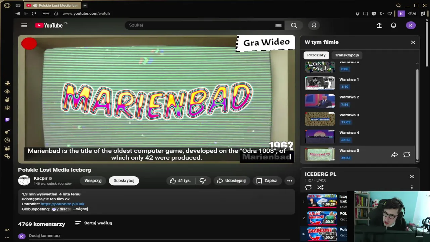Like the video with 41 tys.
The height and width of the screenshot is (242, 430).
click(x=180, y=180)
